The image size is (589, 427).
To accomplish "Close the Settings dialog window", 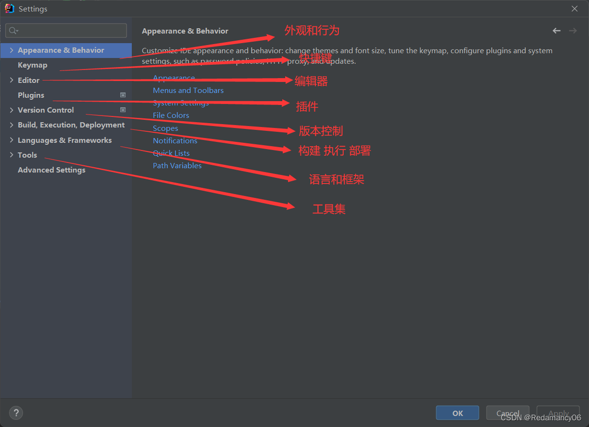I will point(575,9).
